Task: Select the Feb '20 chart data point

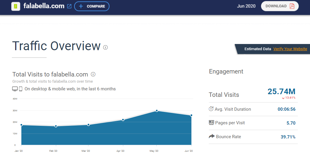Action: (56, 126)
